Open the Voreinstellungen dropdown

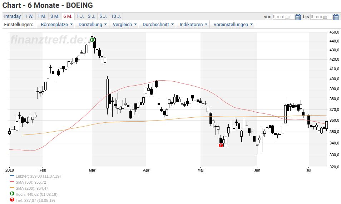point(233,25)
